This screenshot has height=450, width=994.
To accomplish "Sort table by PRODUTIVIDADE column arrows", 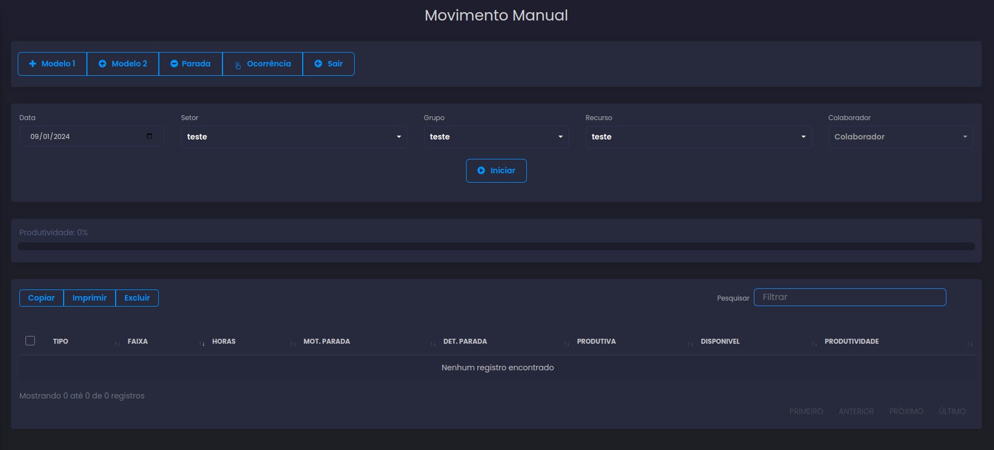I will (970, 344).
